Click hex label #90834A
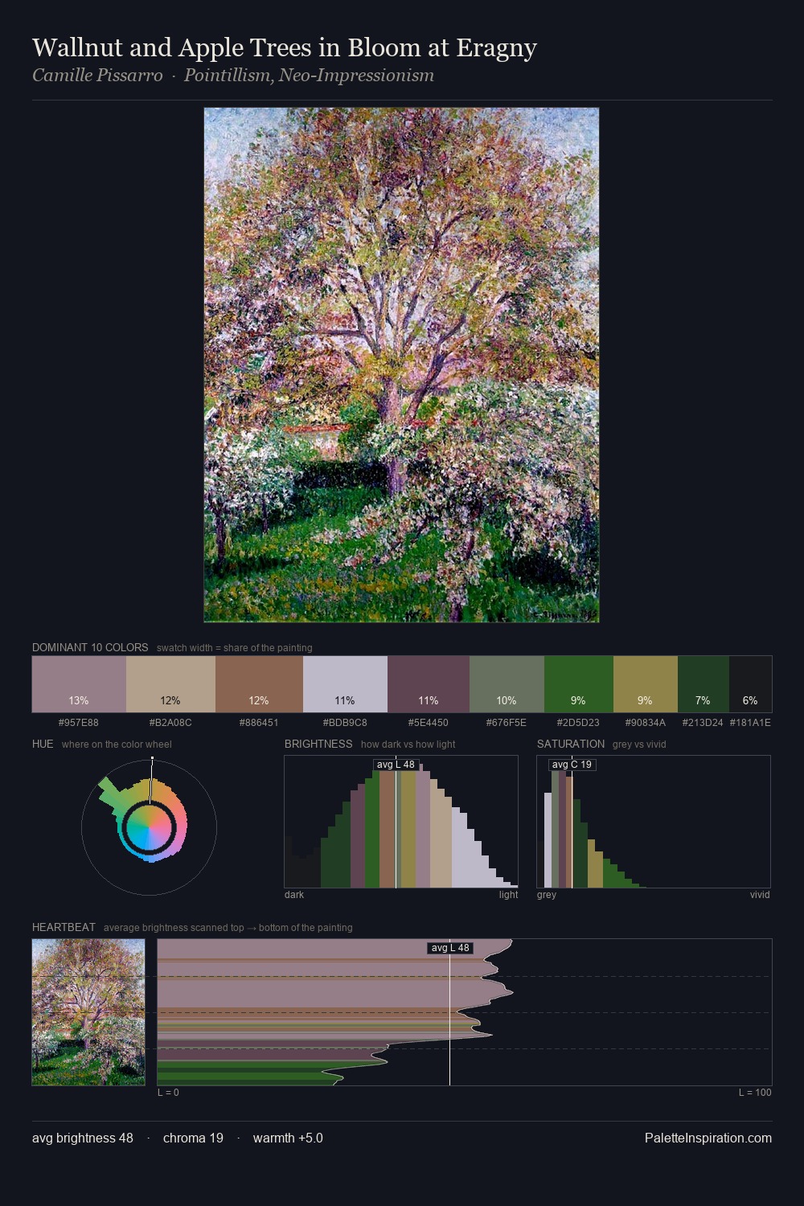 (x=646, y=723)
